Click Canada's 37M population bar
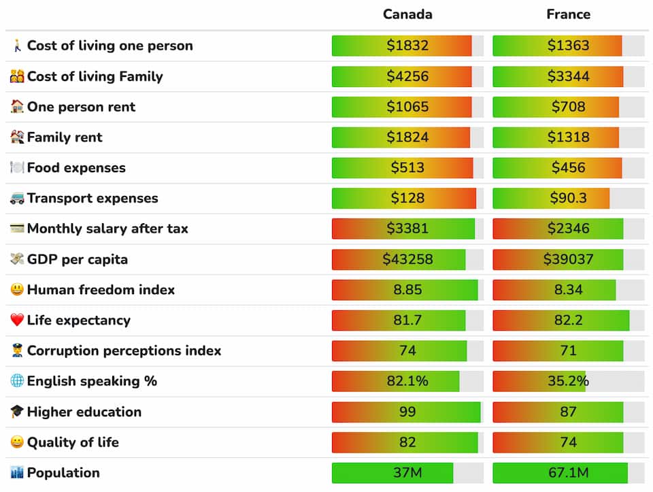 coord(407,473)
